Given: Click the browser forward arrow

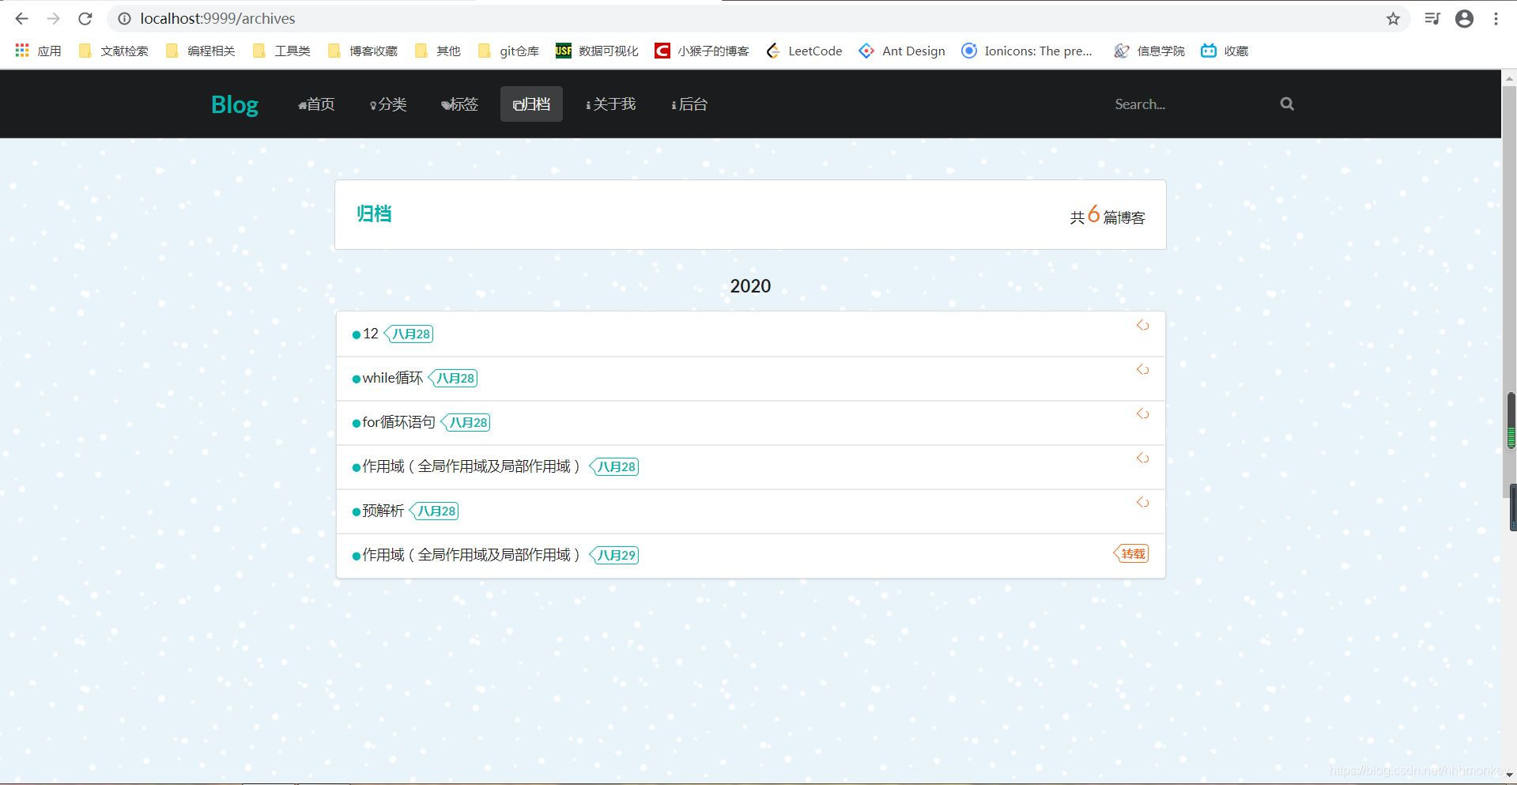Looking at the screenshot, I should 53,18.
